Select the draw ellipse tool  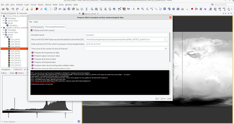point(174,9)
